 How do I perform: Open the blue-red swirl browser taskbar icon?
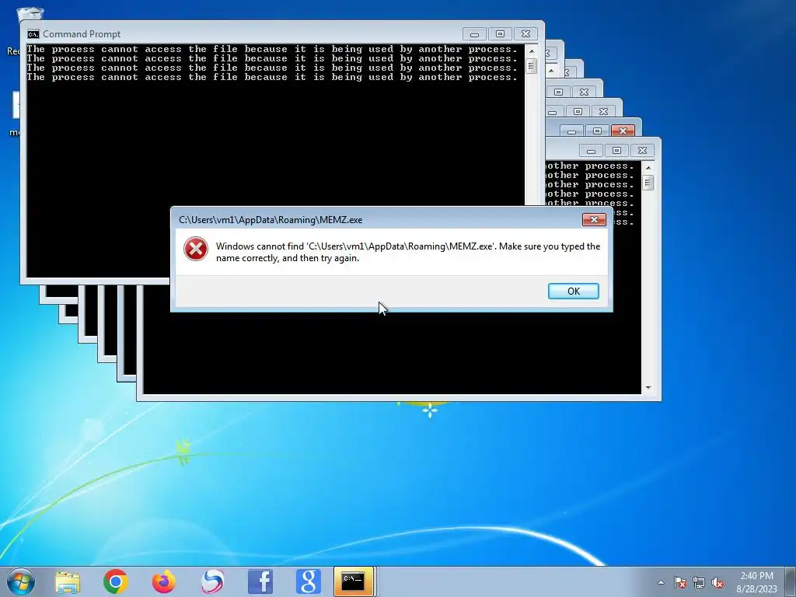(212, 581)
